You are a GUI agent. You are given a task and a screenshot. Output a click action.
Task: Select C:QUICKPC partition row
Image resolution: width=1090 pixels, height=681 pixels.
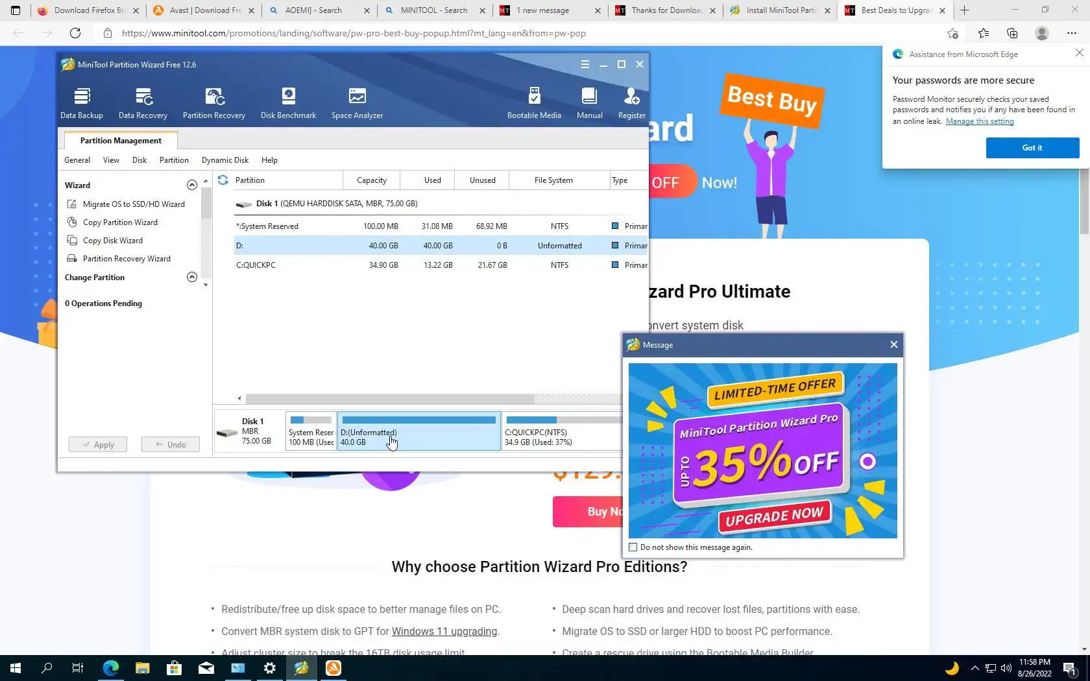[441, 265]
